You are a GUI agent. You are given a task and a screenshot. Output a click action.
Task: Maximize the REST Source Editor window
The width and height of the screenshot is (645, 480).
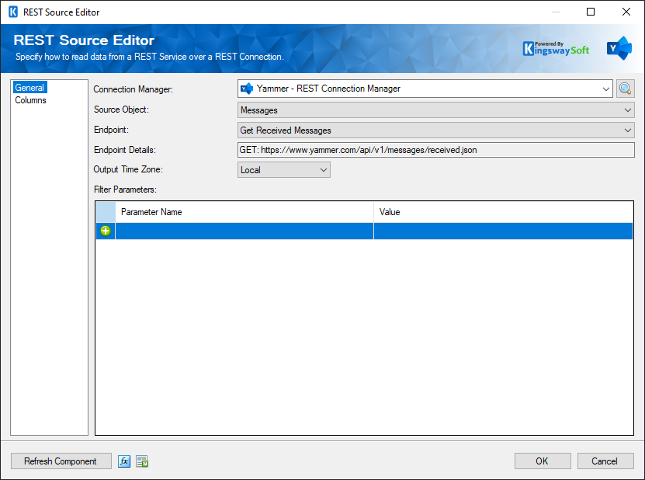591,12
